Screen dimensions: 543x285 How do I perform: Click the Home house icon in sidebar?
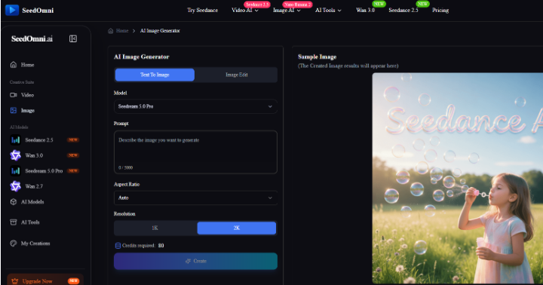click(x=14, y=65)
